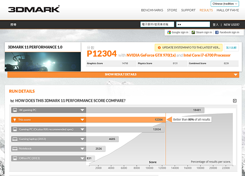Expand the Office PC (2013) row arrow
Viewport: 245px width, 176px height.
coord(82,158)
